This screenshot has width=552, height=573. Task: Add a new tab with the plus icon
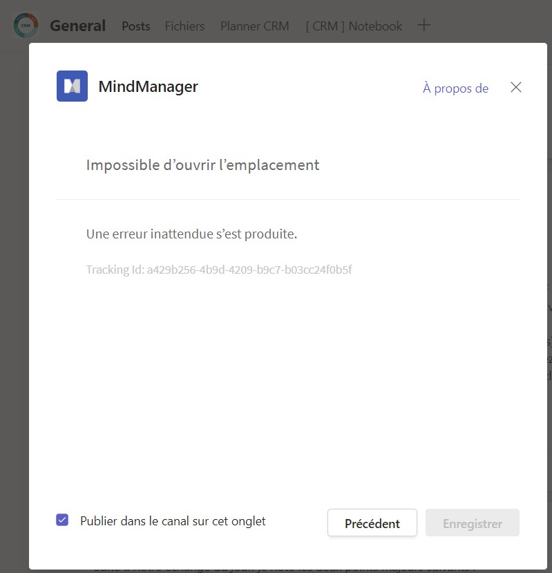click(x=423, y=25)
